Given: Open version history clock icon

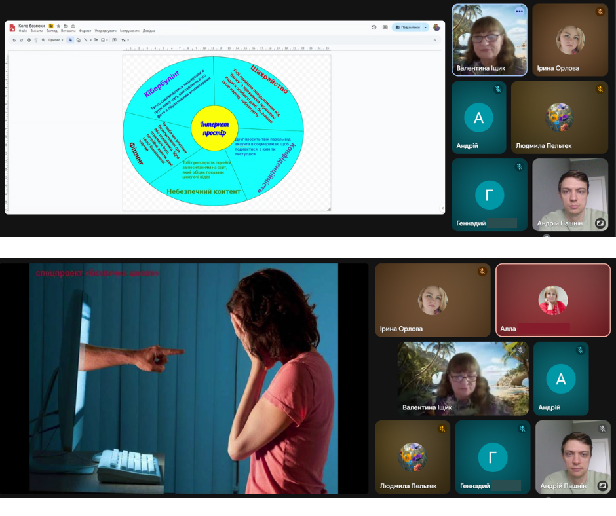Looking at the screenshot, I should 374,28.
